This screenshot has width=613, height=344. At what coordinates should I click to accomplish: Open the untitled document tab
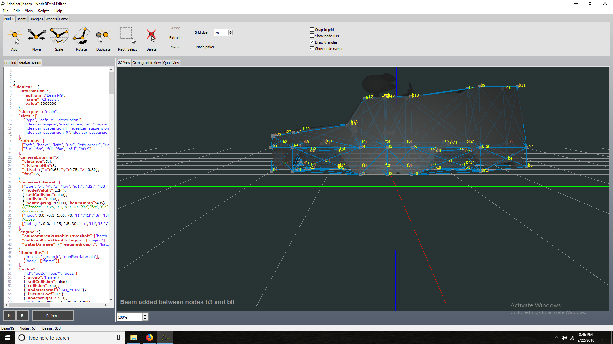[10, 63]
